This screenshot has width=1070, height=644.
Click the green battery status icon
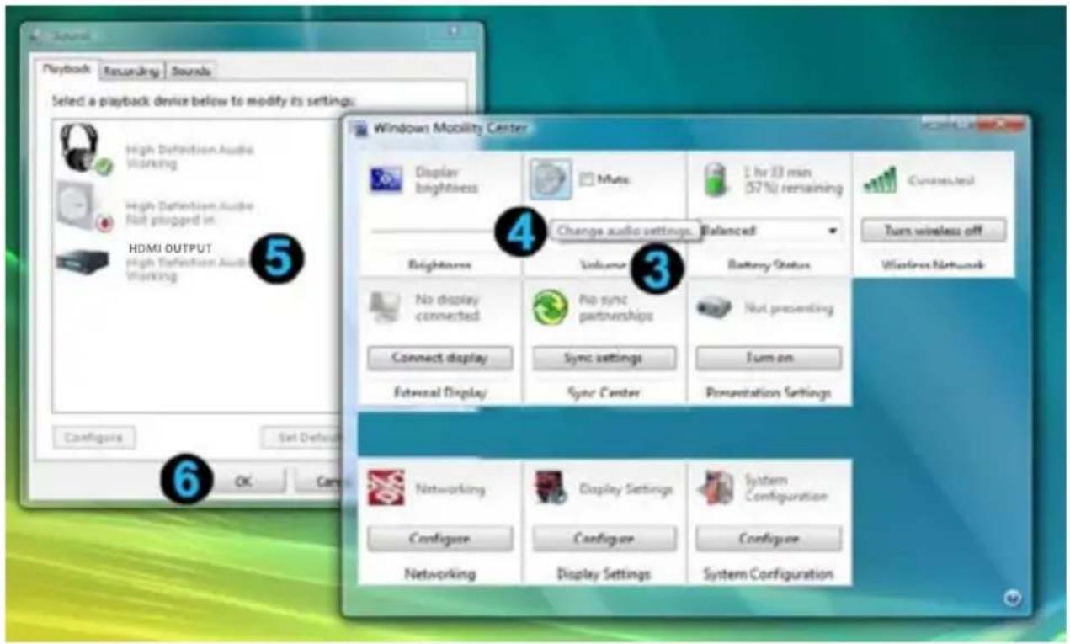(x=715, y=180)
